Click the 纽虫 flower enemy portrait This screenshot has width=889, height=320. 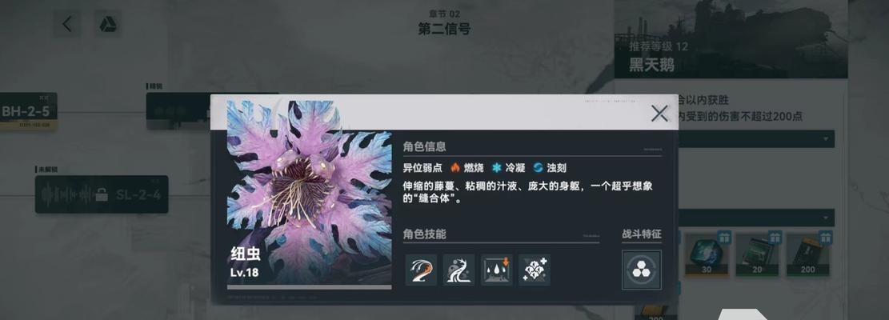click(x=309, y=193)
